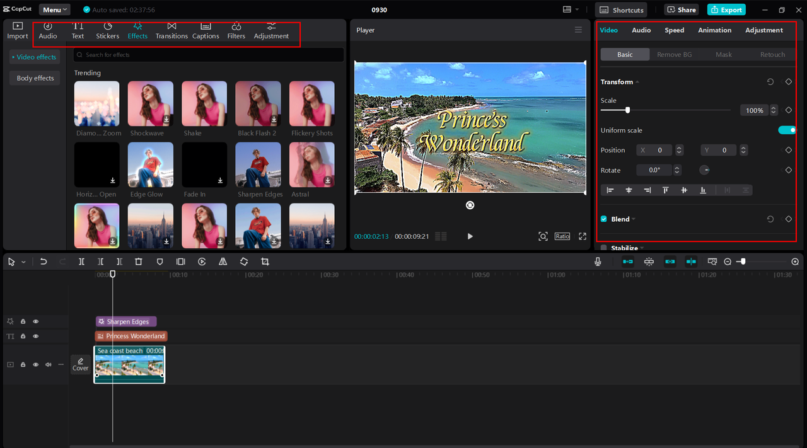Toggle the main track magnet snapping button
The width and height of the screenshot is (807, 448).
pos(628,261)
